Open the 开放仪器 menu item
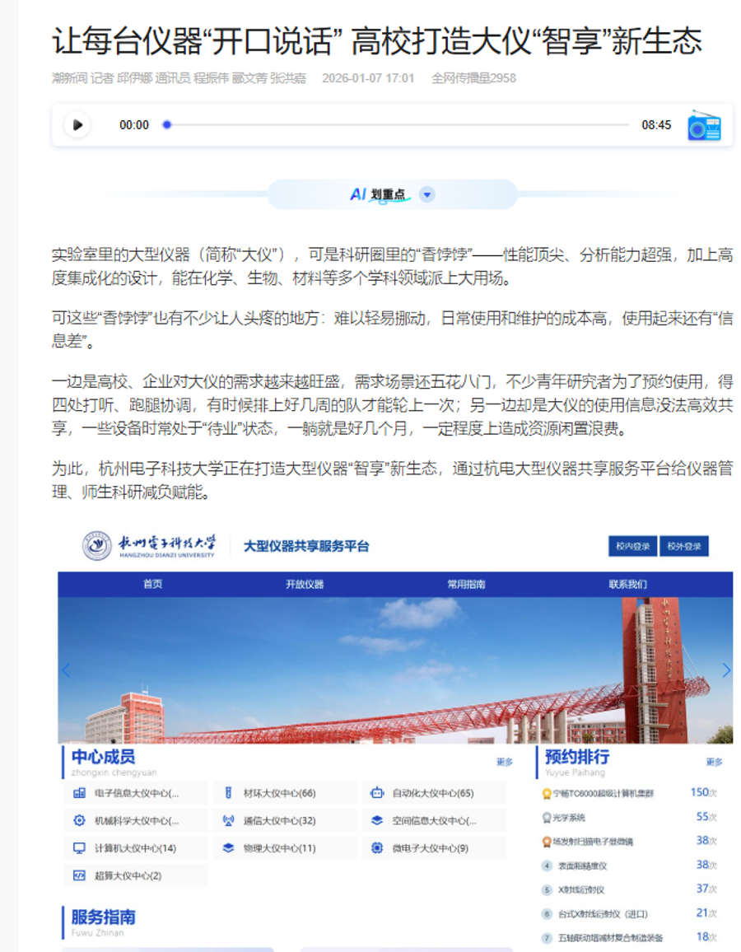This screenshot has height=952, width=741. click(x=305, y=585)
